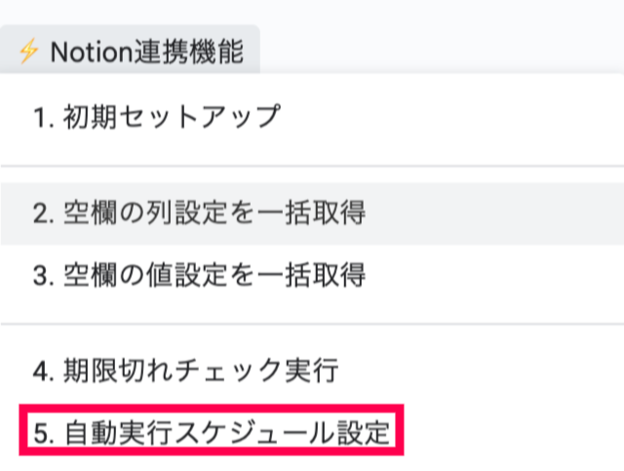Image resolution: width=624 pixels, height=471 pixels.
Task: Run 4. 期限切れチェック実行
Action: 184,372
